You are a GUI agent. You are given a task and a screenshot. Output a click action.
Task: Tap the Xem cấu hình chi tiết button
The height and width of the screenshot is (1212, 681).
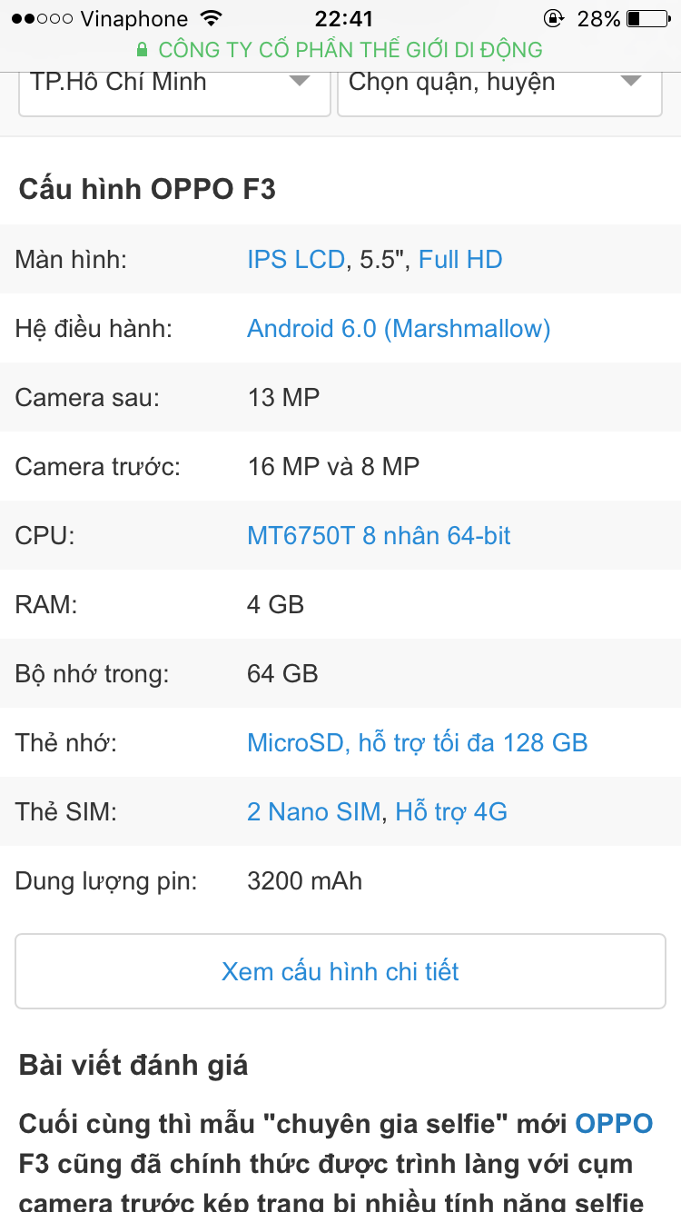(340, 971)
